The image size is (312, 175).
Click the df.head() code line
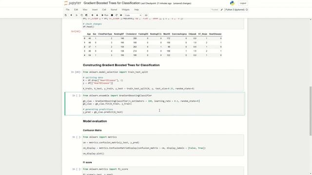[x=89, y=27]
